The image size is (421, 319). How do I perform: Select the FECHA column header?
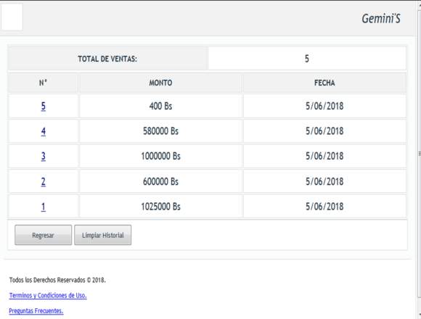click(x=324, y=83)
